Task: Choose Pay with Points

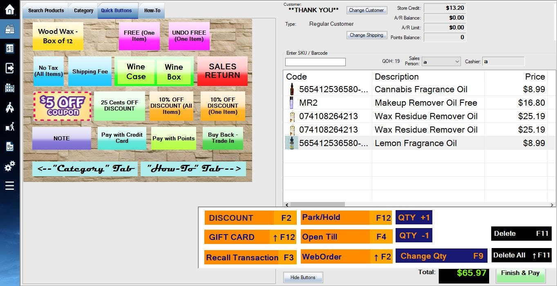Action: 174,138
